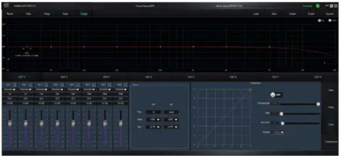Open the EQ 2 filter type dropdown
340x156 pixels.
[x=26, y=89]
